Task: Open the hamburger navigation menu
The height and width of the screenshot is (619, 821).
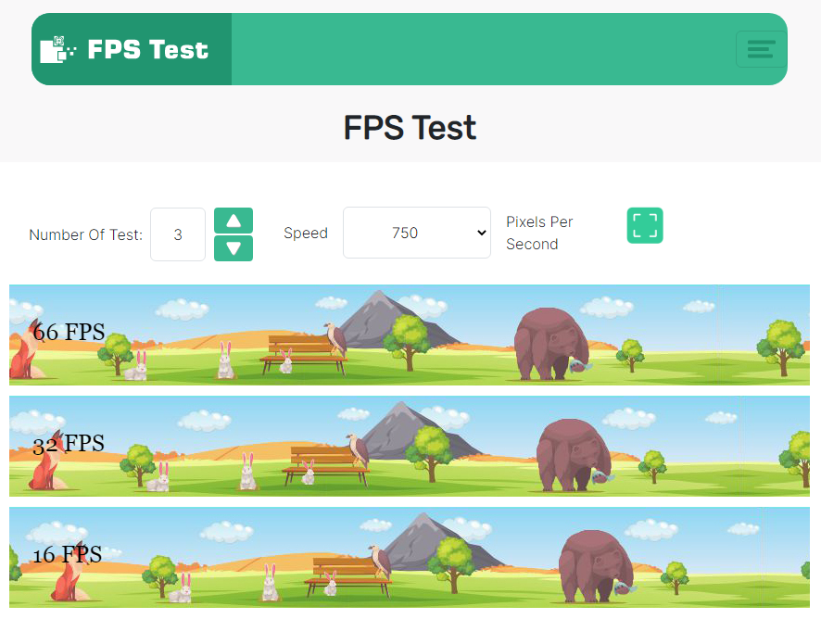Action: (x=761, y=49)
